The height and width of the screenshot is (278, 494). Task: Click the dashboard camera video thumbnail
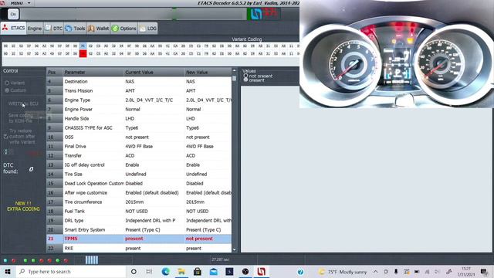[x=397, y=54]
